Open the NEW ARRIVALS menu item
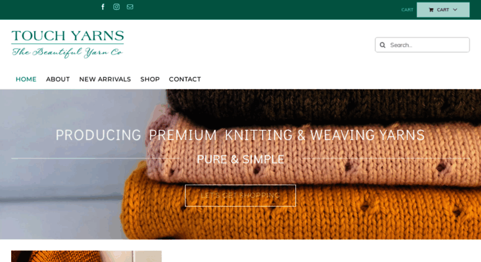The image size is (481, 262). tap(105, 79)
